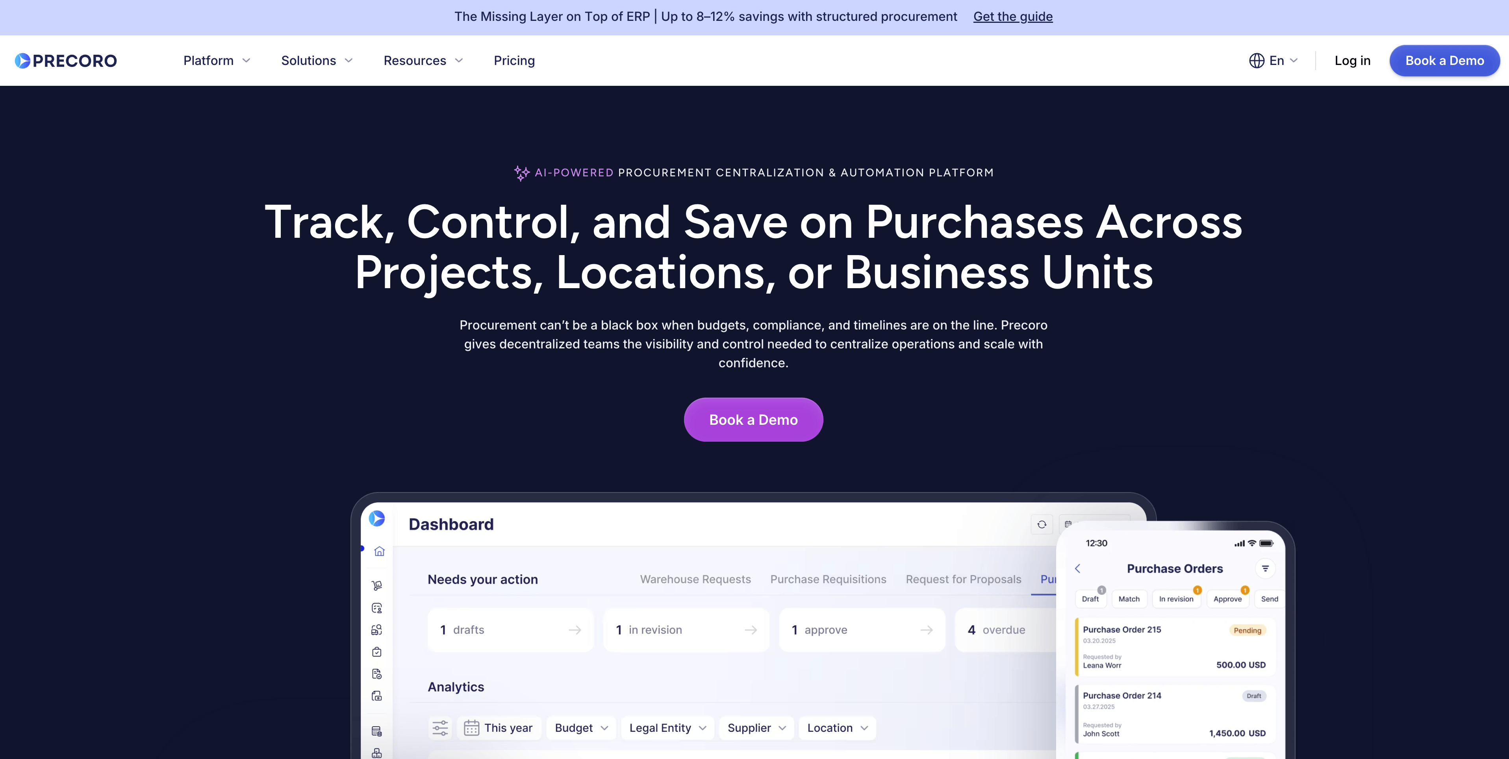Image resolution: width=1509 pixels, height=759 pixels.
Task: Click the shopping bag checkmark sidebar icon
Action: (x=377, y=652)
